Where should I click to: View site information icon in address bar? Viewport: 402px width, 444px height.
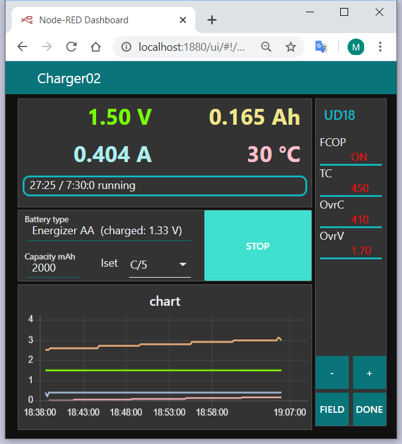click(x=126, y=47)
